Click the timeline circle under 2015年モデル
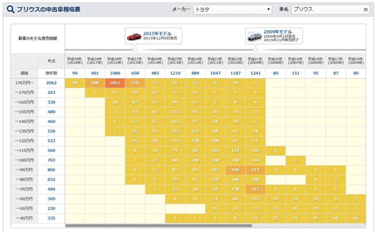Image resolution: width=380 pixels, height=232 pixels. (x=135, y=50)
